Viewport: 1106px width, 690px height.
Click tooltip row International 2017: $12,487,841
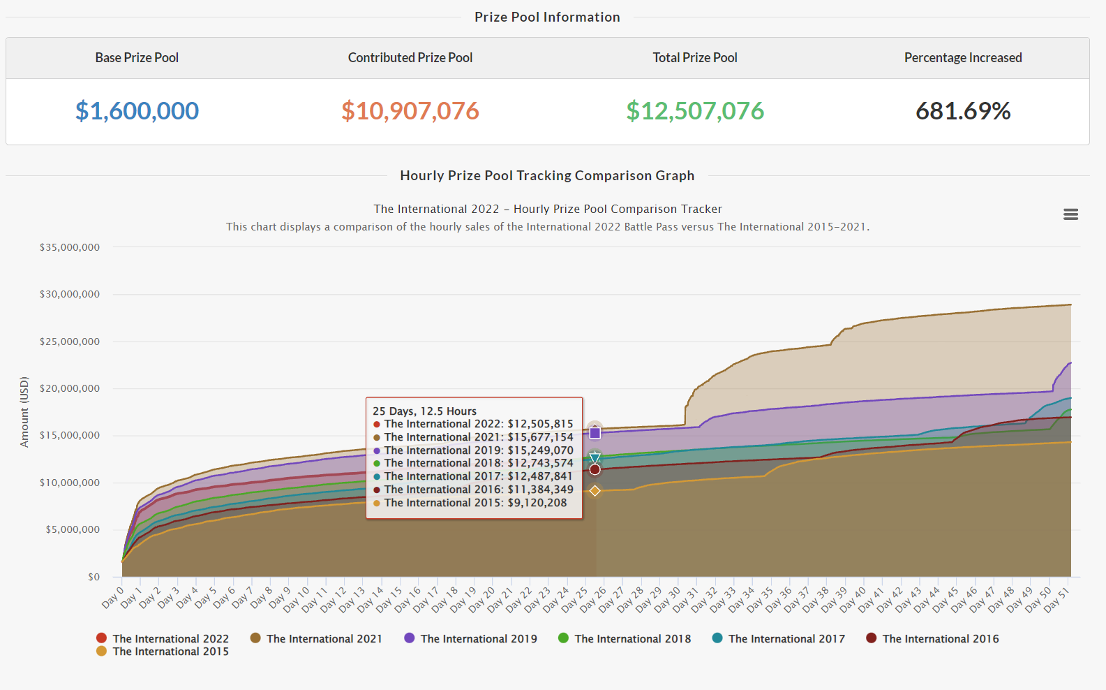click(474, 476)
